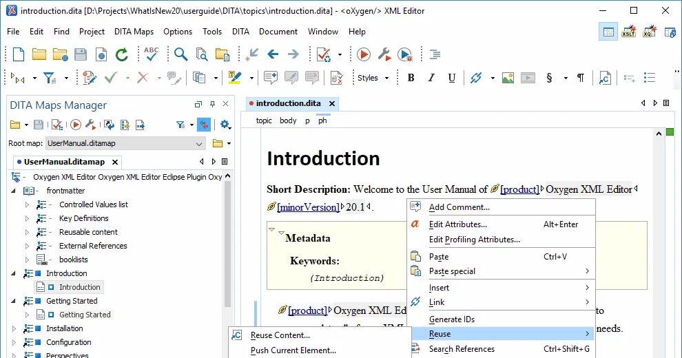Viewport: 682px width, 358px height.
Task: Click the topic breadcrumb element
Action: pos(264,120)
